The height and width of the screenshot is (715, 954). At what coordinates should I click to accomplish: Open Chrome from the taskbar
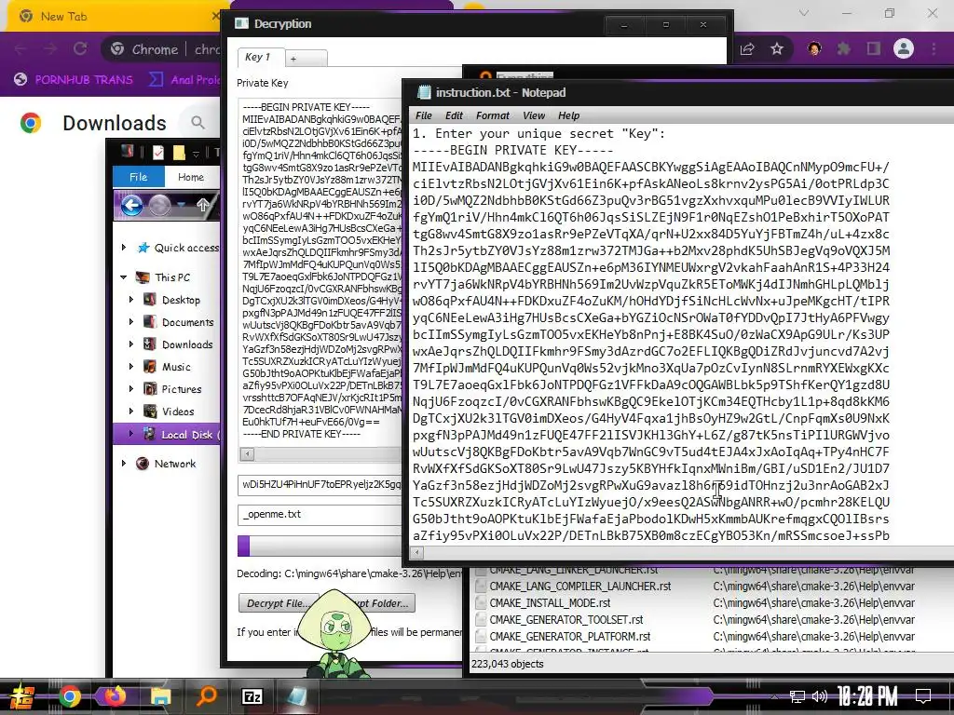click(69, 696)
